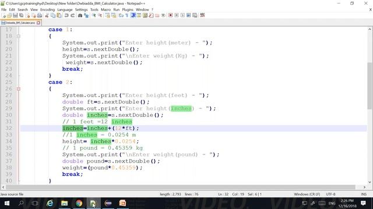Open the Windows Start menu
Image resolution: width=373 pixels, height=209 pixels.
[x=6, y=203]
